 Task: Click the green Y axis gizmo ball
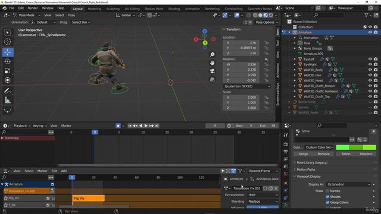pos(205,43)
